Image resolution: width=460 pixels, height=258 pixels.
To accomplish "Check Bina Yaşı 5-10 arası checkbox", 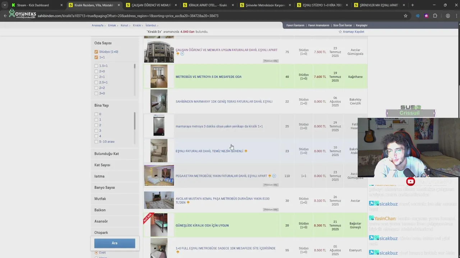I will pos(96,142).
